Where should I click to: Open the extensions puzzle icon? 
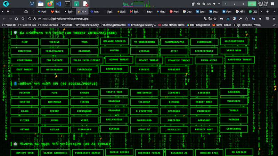pyautogui.click(x=247, y=19)
